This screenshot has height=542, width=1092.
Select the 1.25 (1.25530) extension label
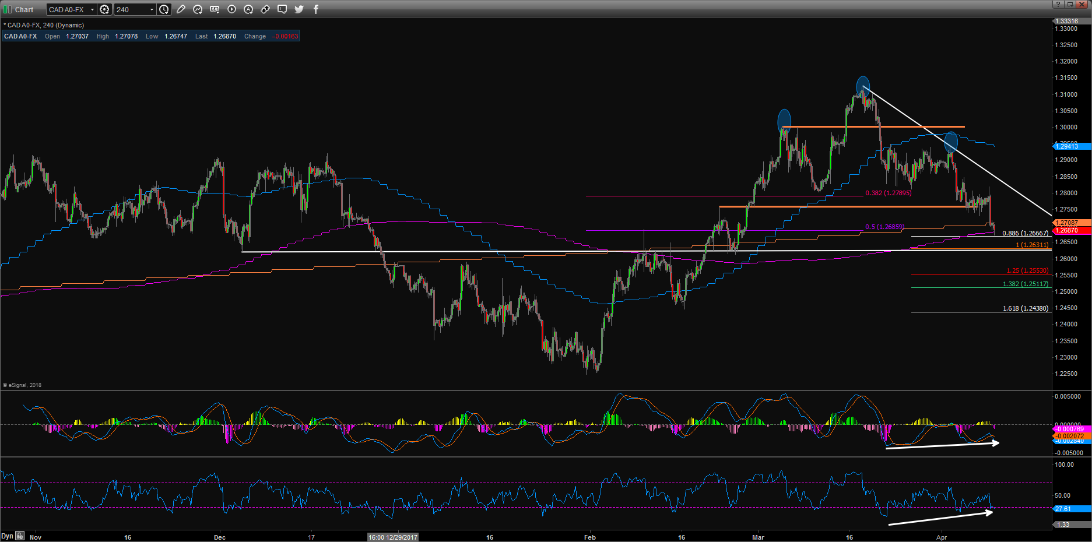[x=1027, y=270]
